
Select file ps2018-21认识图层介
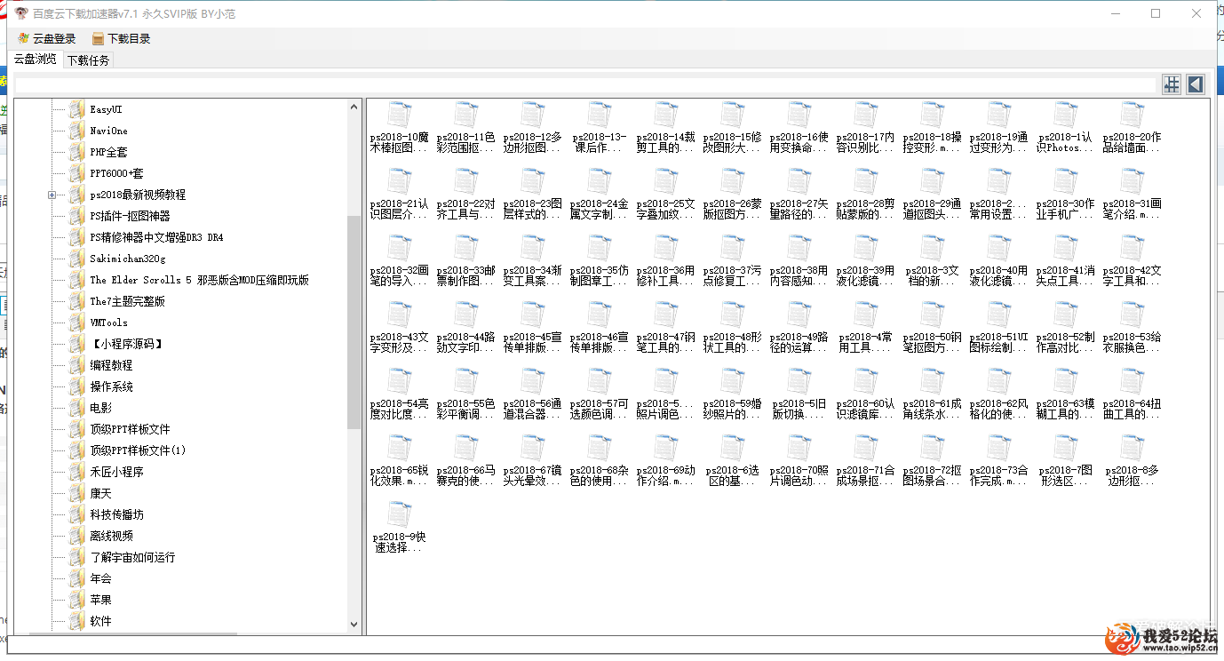[x=400, y=195]
